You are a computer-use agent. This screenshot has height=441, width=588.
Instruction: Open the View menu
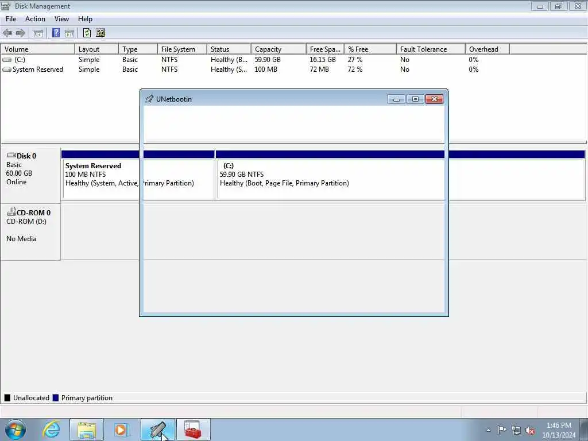tap(61, 19)
